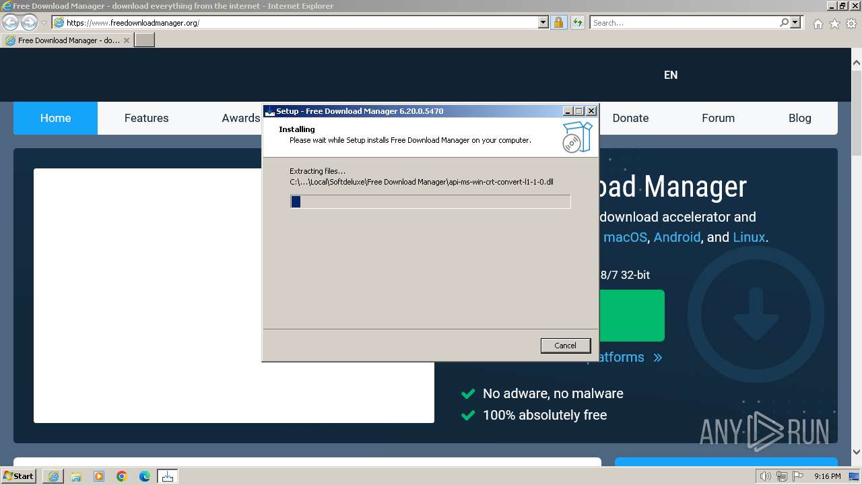Open the IE Tools gear icon
862x485 pixels.
tap(851, 24)
